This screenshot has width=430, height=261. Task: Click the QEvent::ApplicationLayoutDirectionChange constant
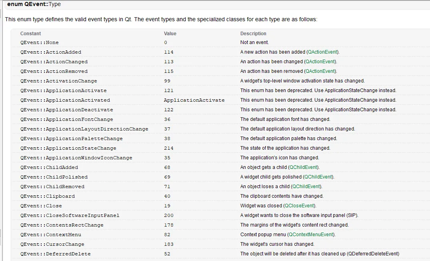84,129
